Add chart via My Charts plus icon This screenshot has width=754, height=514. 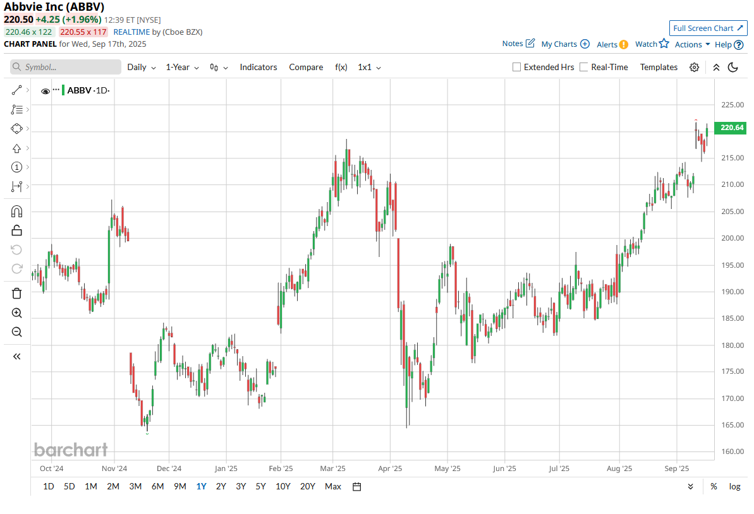click(x=585, y=44)
